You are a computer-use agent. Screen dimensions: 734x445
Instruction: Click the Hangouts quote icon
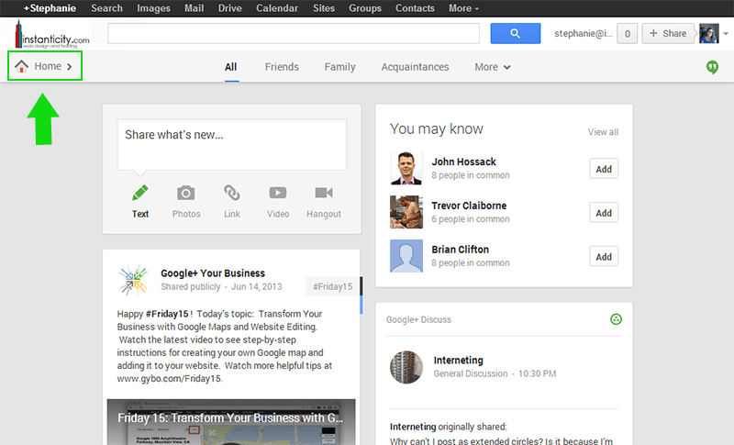(x=712, y=67)
